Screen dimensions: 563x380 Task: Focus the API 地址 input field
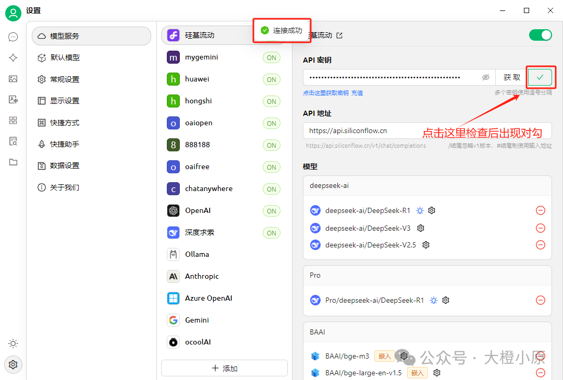pos(427,130)
